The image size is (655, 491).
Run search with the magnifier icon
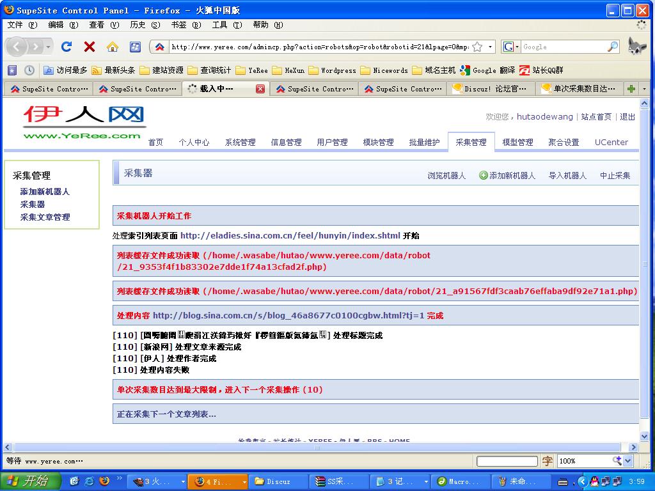point(612,47)
